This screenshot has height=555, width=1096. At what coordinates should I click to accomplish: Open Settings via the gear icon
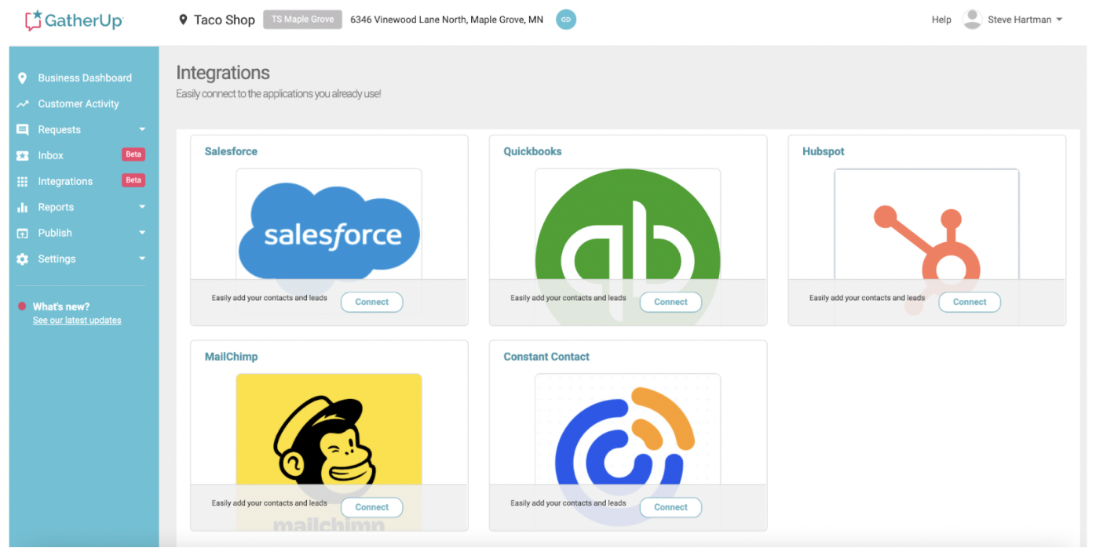click(22, 258)
